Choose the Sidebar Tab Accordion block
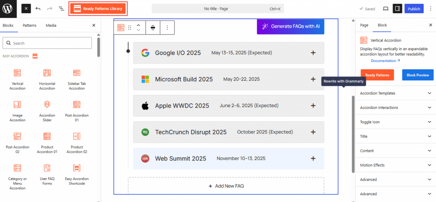Viewport: 436px width, 202px height. pos(77,73)
